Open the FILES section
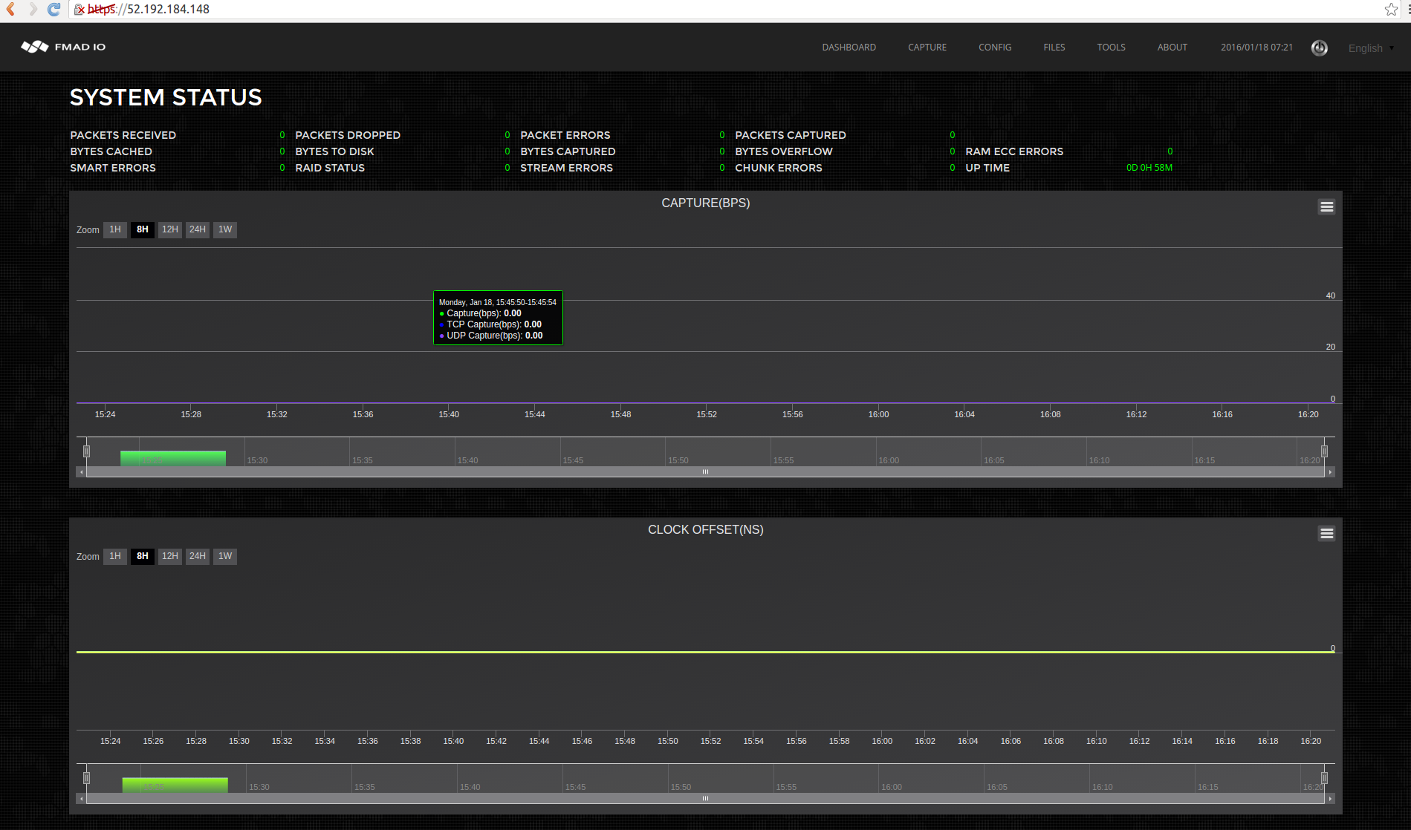 click(x=1054, y=47)
